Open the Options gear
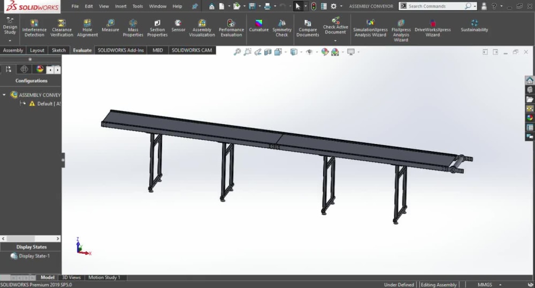The width and height of the screenshot is (535, 288). [x=334, y=6]
